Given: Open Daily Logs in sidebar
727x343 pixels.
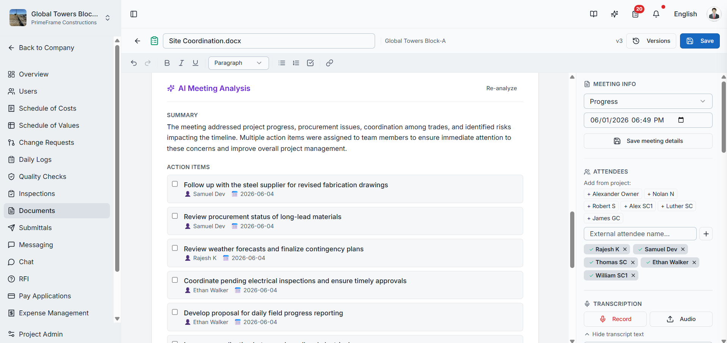Looking at the screenshot, I should [57, 160].
